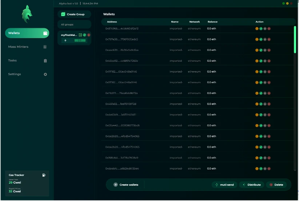
Task: Delete wallet 0xdaebfc...a6b24d613544 with red icon
Action: pyautogui.click(x=269, y=169)
